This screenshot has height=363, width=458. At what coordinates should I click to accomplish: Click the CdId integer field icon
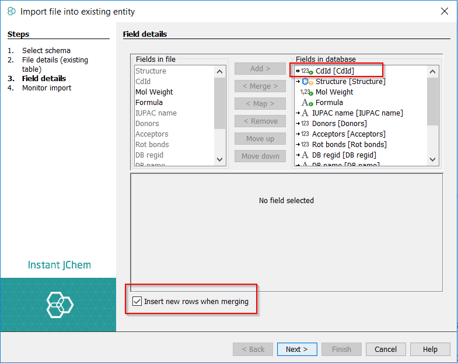306,71
